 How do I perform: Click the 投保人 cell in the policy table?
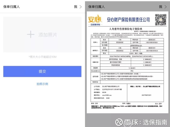(95, 42)
